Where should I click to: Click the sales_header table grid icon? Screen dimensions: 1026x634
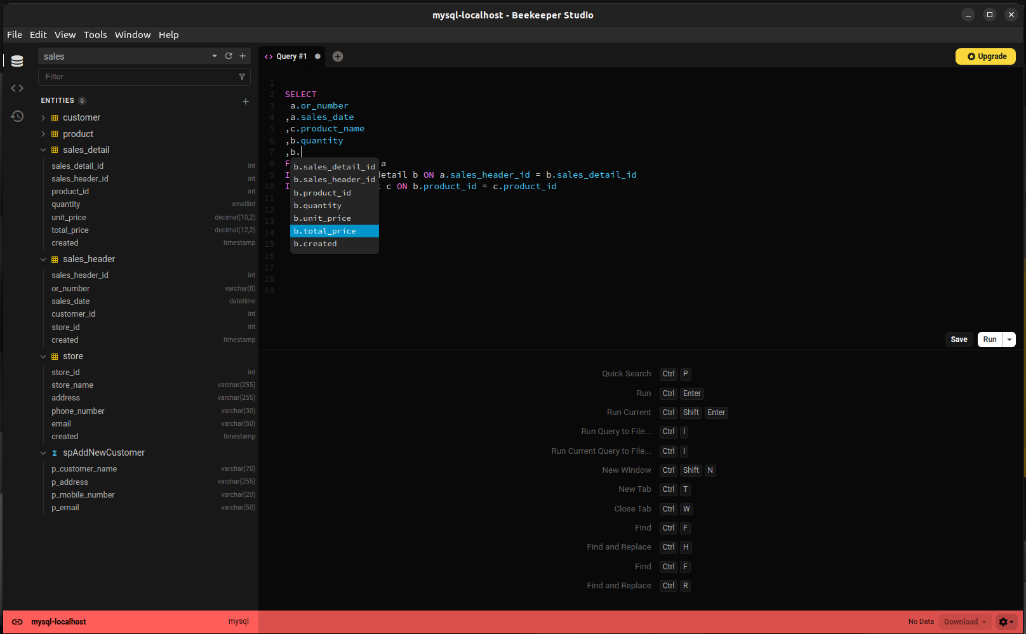tap(55, 260)
